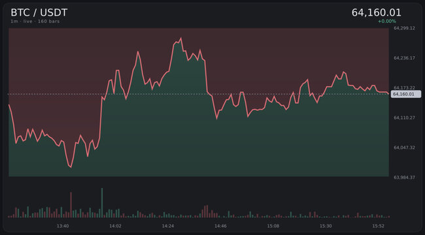425x235 pixels.
Task: Click the 64,299.12 price axis label
Action: (404, 28)
